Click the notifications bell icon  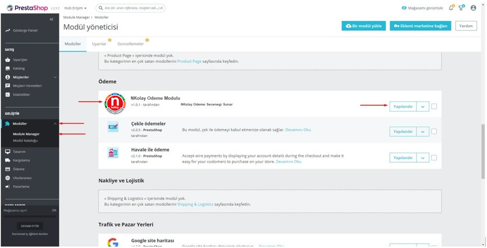(451, 8)
